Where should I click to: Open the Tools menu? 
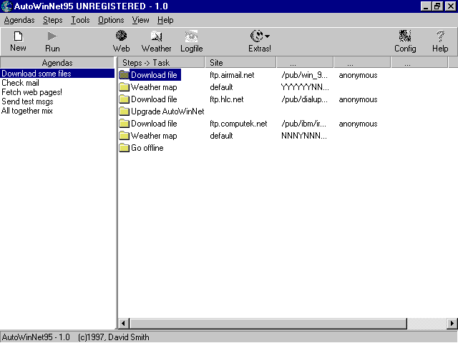coord(80,20)
